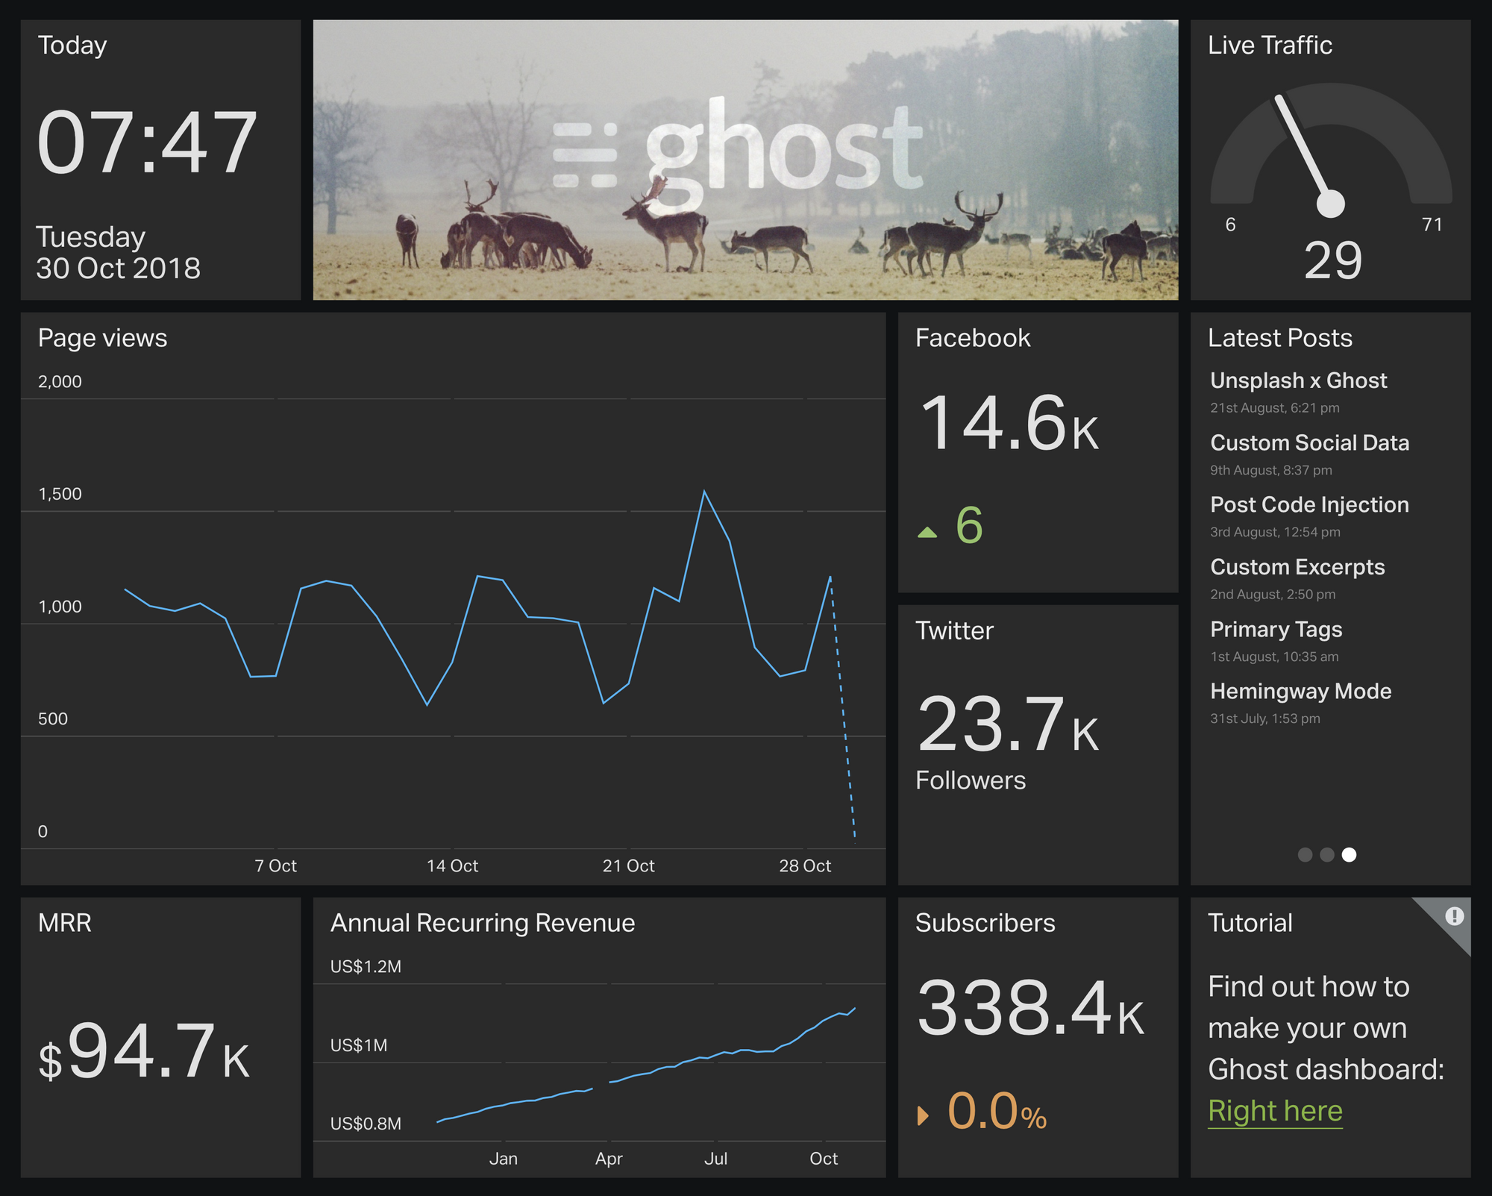Open the 'Unsplash x Ghost' post
This screenshot has height=1196, width=1492.
point(1298,381)
